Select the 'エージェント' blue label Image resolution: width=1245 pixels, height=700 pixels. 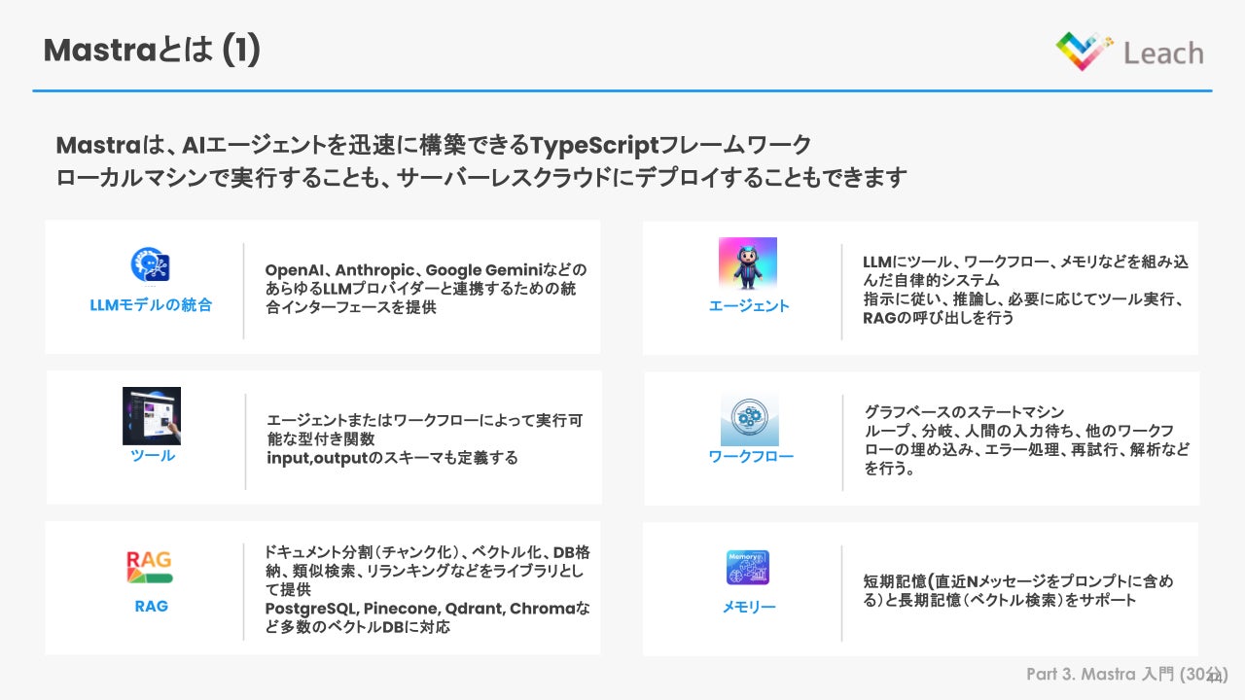[x=749, y=306]
